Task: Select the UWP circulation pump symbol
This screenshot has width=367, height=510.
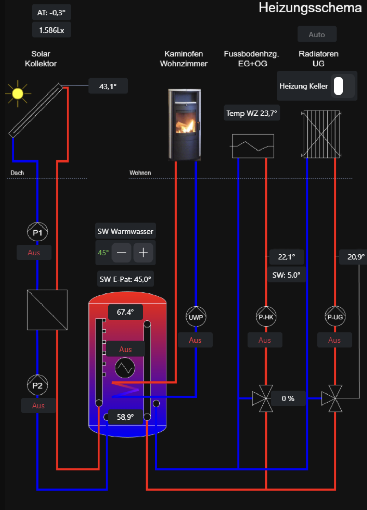Action: (x=196, y=317)
